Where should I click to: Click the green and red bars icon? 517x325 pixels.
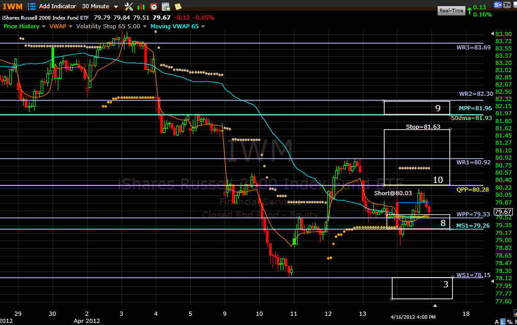pyautogui.click(x=141, y=7)
